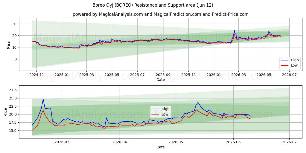Click the '2025-03' x-axis label
Viewport: 306px width, 153px height.
tap(86, 75)
